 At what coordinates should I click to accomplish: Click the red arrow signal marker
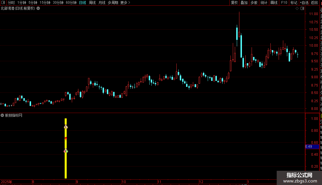pos(66,139)
